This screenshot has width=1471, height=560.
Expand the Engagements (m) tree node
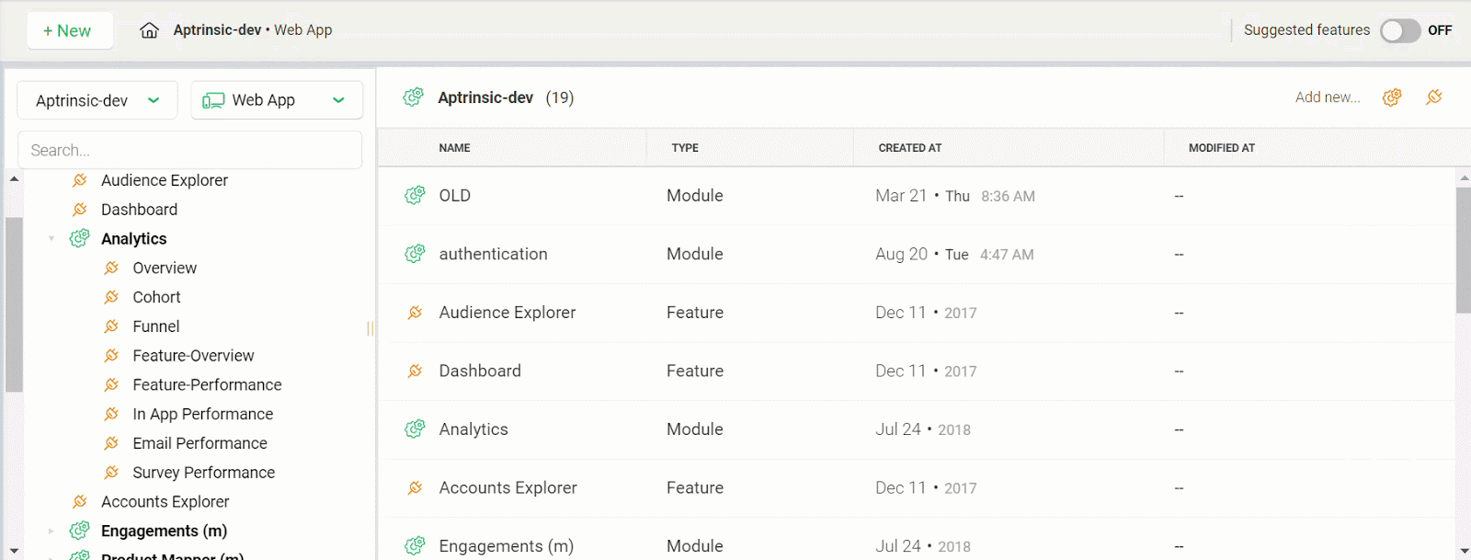pos(51,531)
